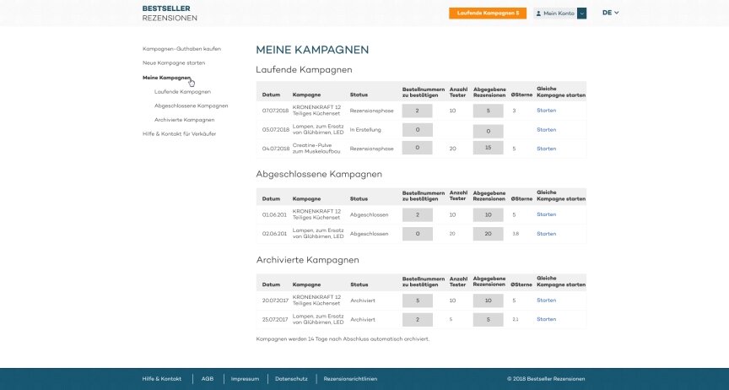Click status 'Rezensionsphase' for 07.07.2018 campaign

(371, 111)
